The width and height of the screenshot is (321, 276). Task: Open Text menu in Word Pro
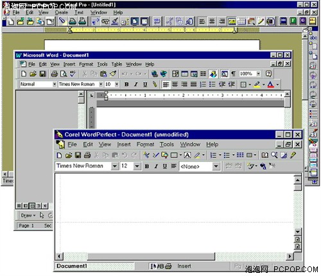[79, 12]
